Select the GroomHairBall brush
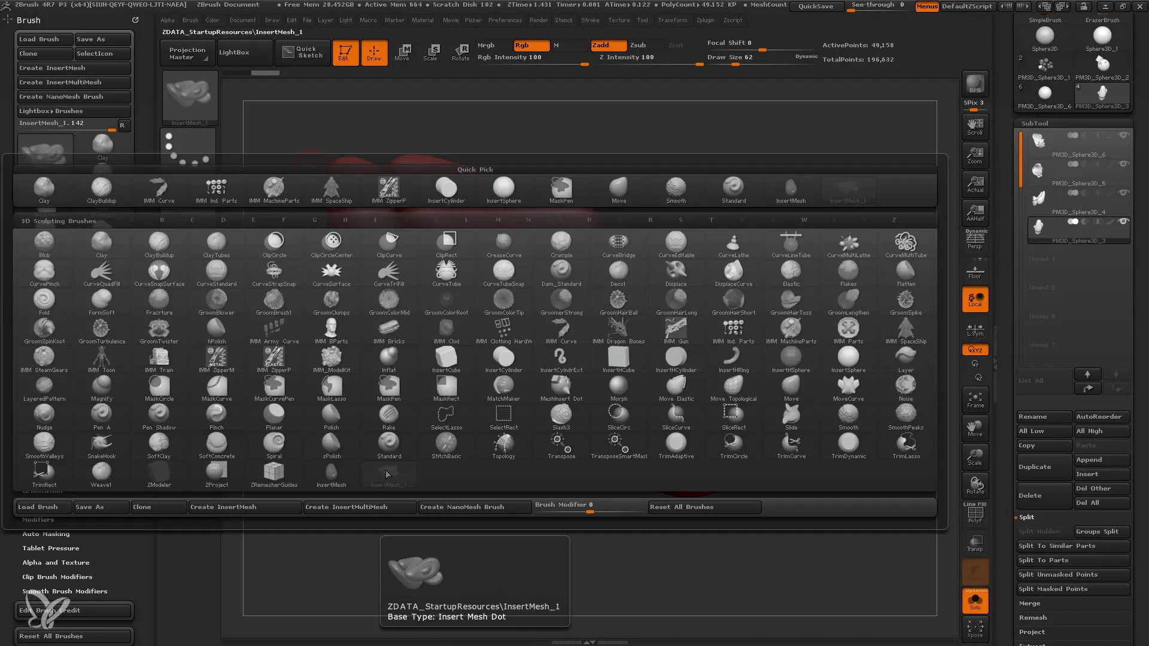Image resolution: width=1149 pixels, height=646 pixels. pos(618,302)
